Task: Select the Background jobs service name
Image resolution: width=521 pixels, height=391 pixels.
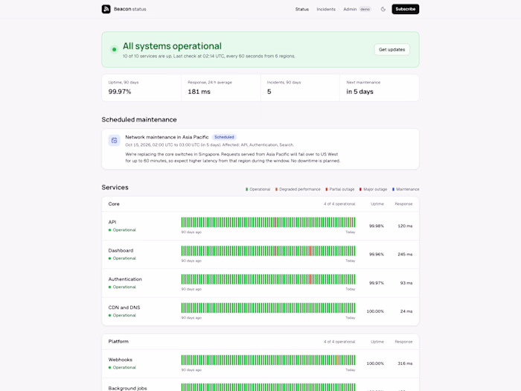Action: click(127, 388)
